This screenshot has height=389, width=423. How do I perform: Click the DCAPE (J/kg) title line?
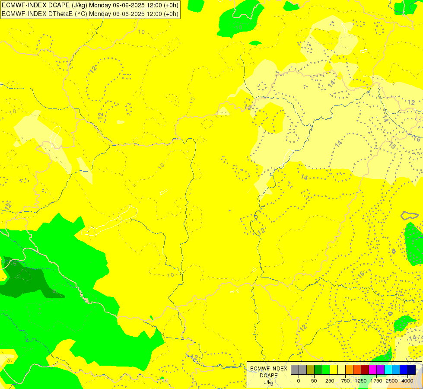pos(90,5)
